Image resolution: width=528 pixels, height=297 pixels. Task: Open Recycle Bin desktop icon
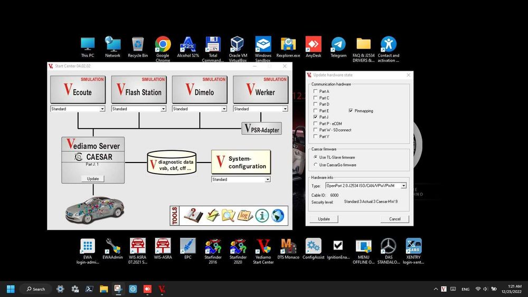coord(138,47)
